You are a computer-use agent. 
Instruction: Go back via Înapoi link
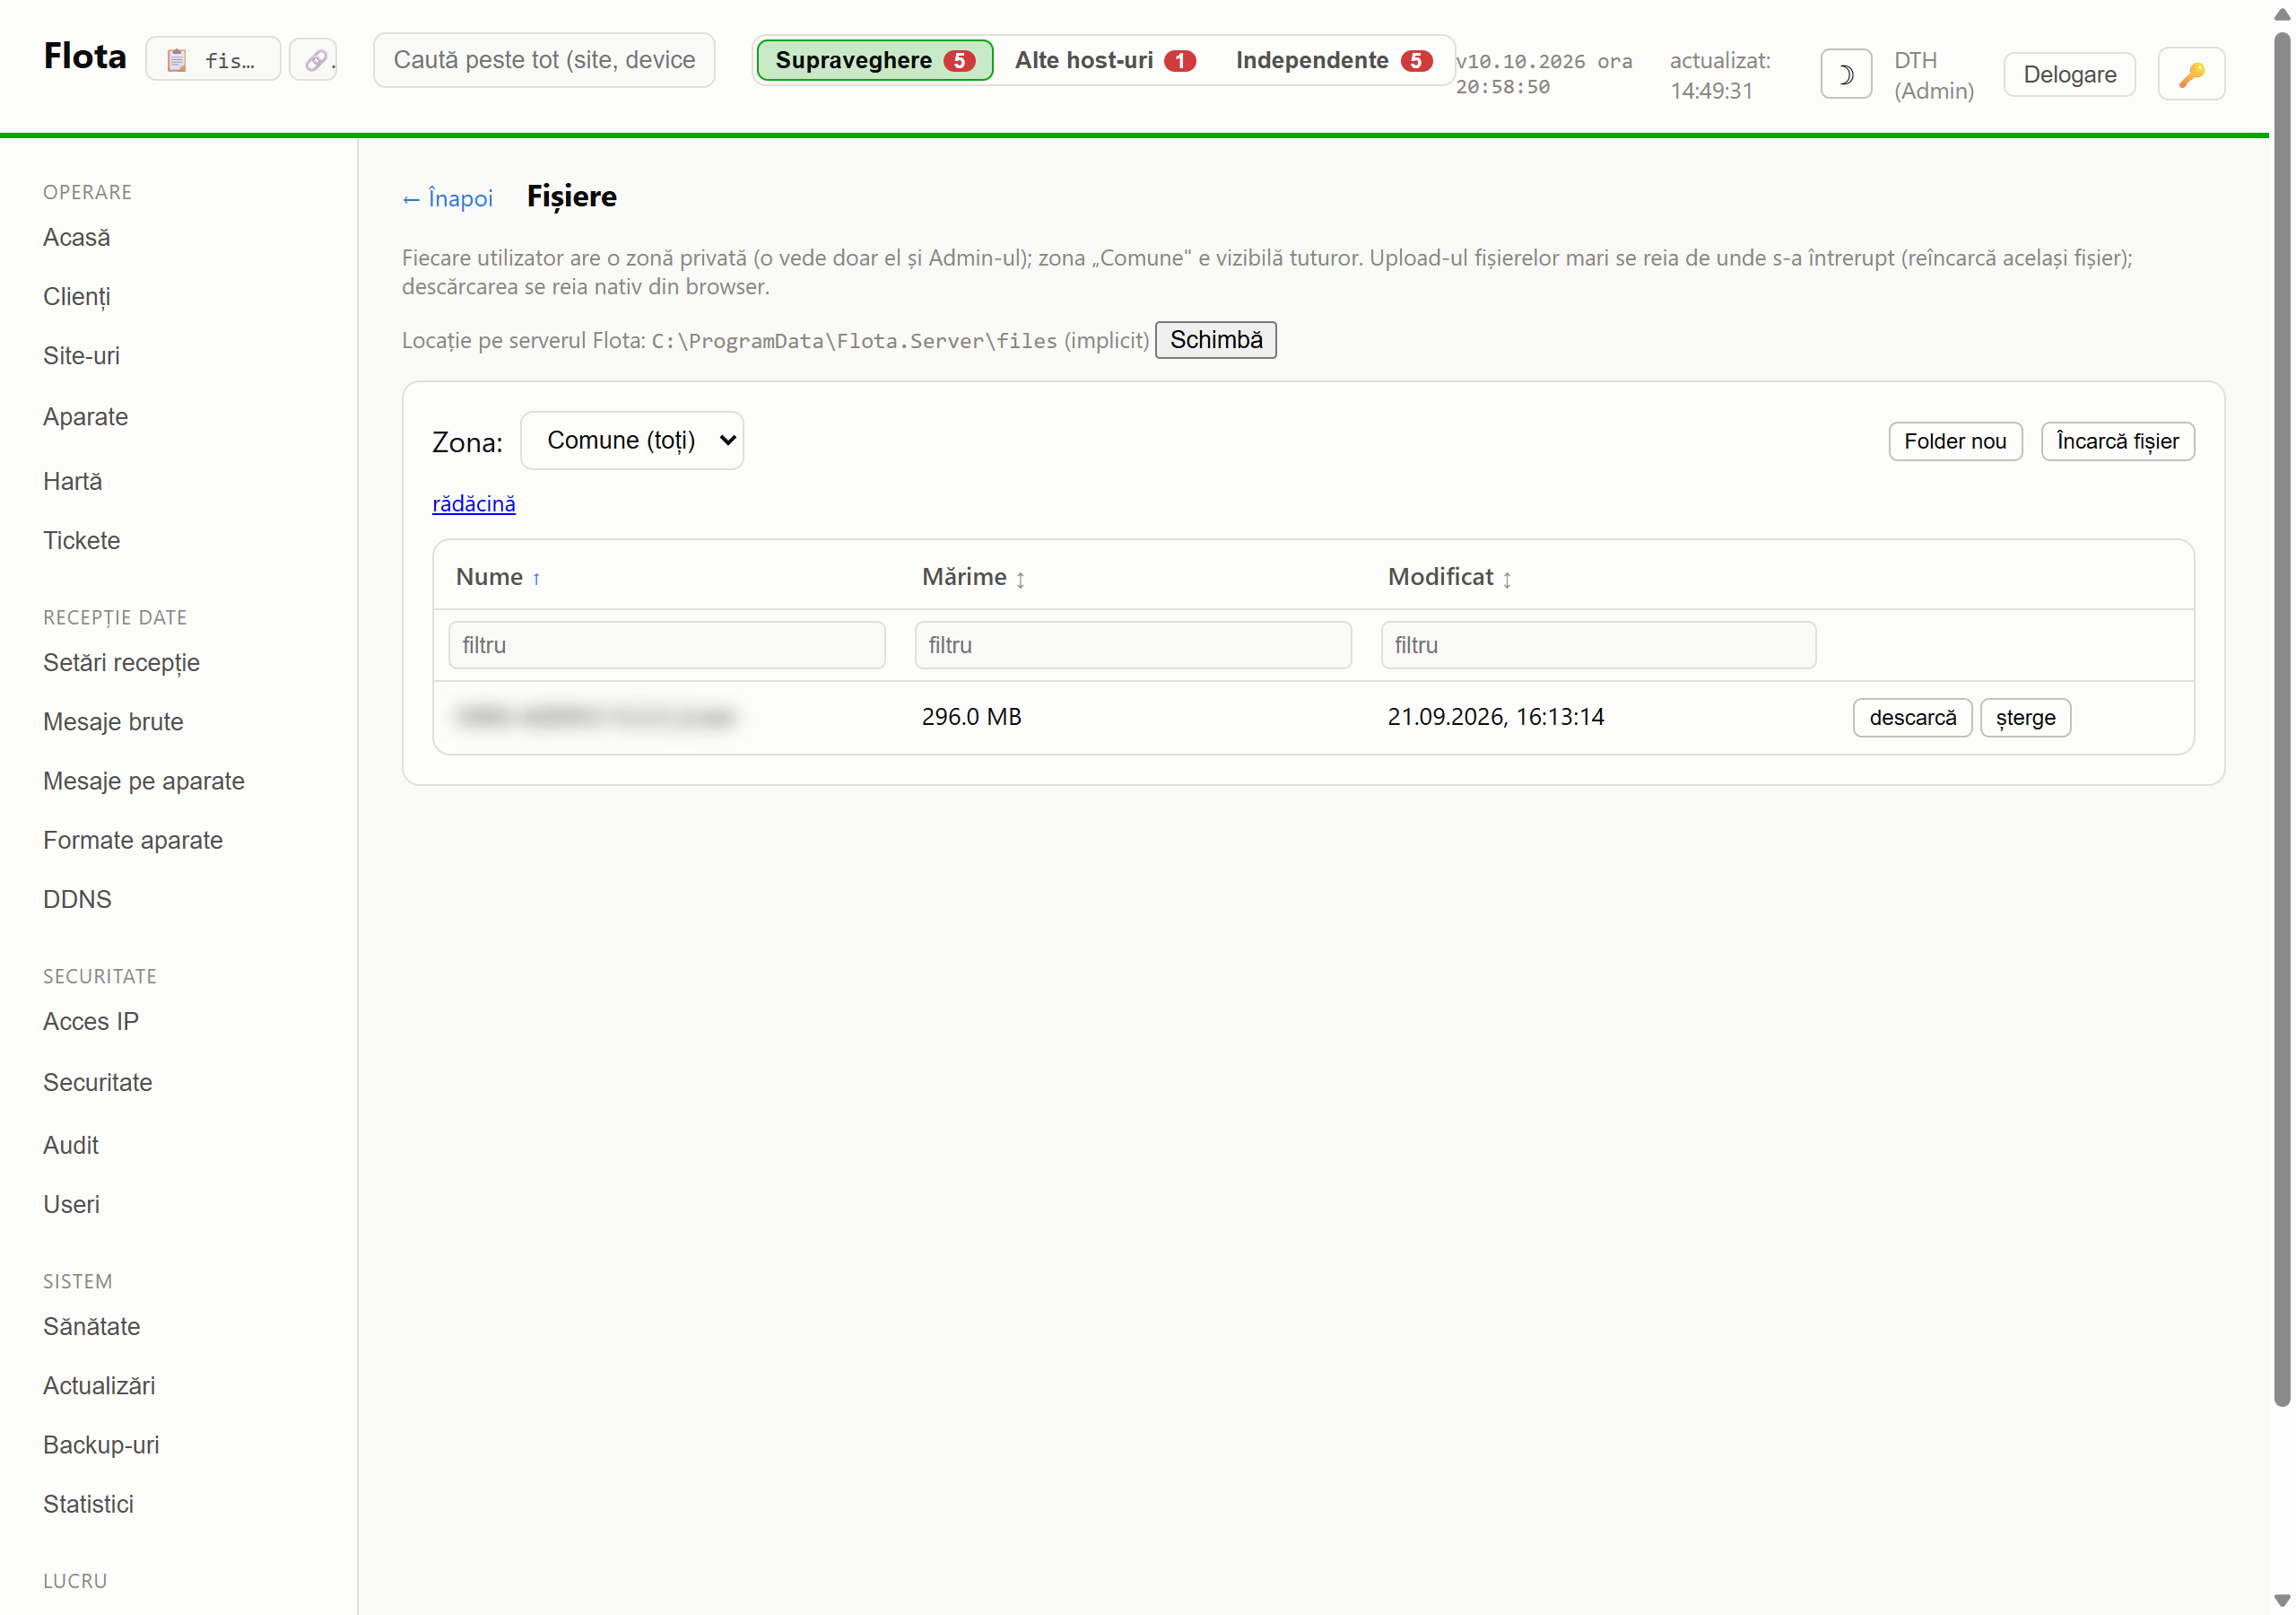click(447, 198)
